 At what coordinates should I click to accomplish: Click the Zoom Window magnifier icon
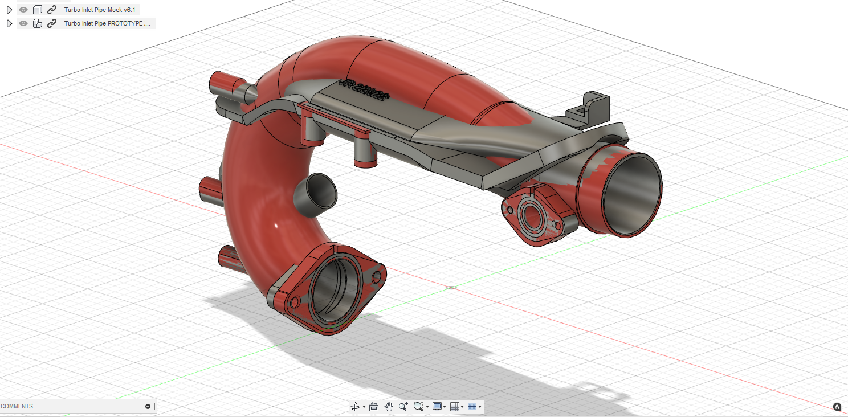[419, 407]
